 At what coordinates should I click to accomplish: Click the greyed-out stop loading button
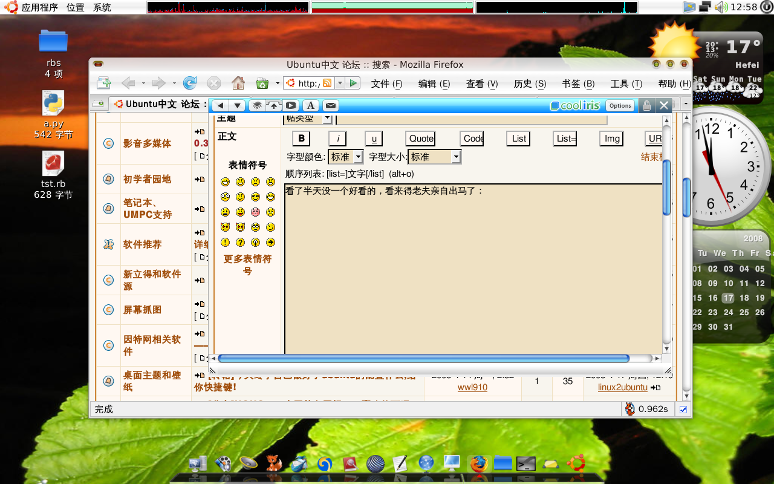coord(214,83)
